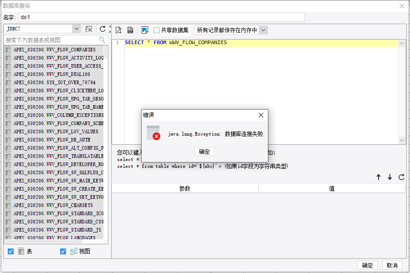Close the 数据库查询 window
Screen dimensions: 410x273
402,6
